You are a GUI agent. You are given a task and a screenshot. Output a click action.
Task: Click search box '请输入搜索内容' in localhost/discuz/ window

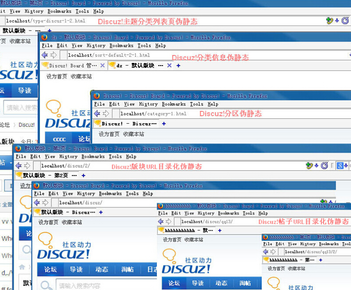(x=106, y=285)
